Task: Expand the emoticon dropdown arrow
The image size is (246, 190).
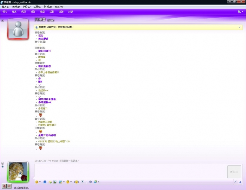Action: point(40,182)
